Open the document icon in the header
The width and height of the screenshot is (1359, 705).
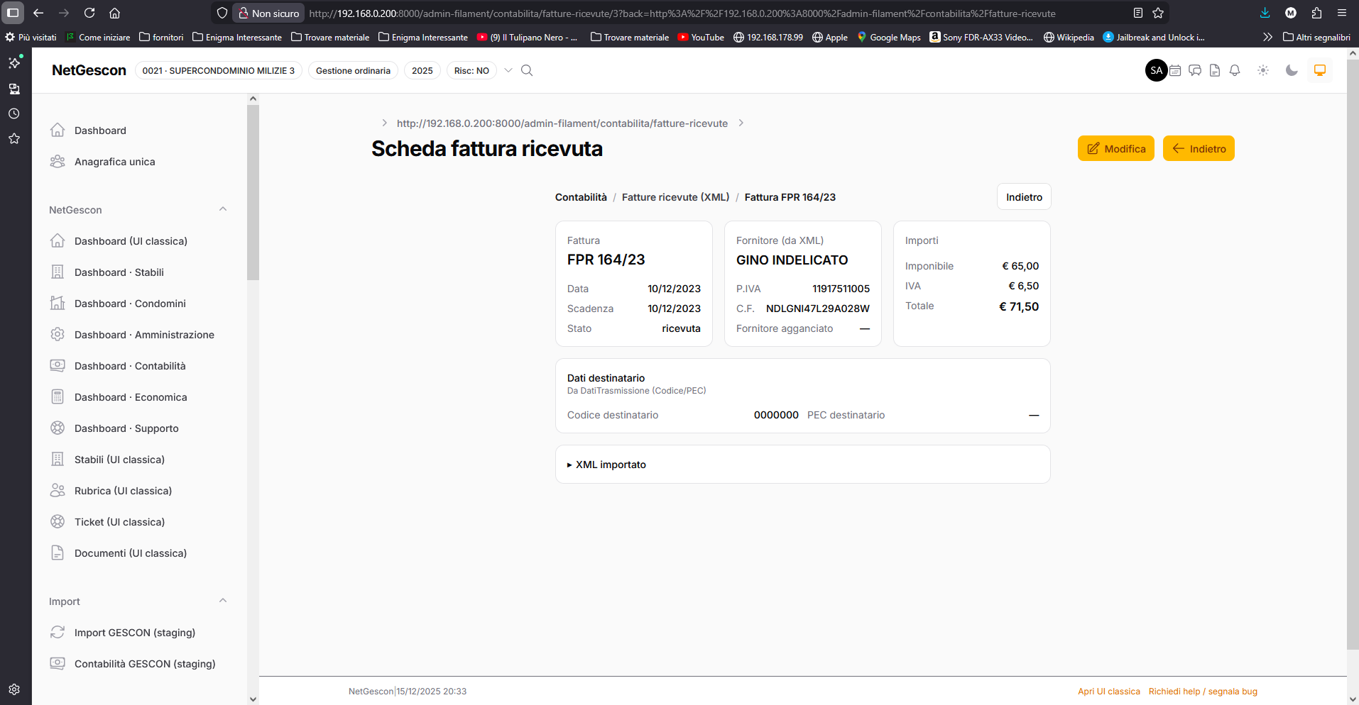point(1215,70)
